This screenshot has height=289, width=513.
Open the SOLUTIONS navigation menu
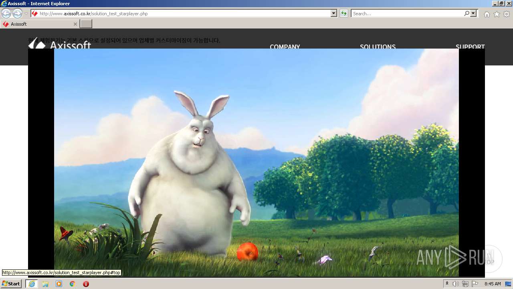(378, 47)
